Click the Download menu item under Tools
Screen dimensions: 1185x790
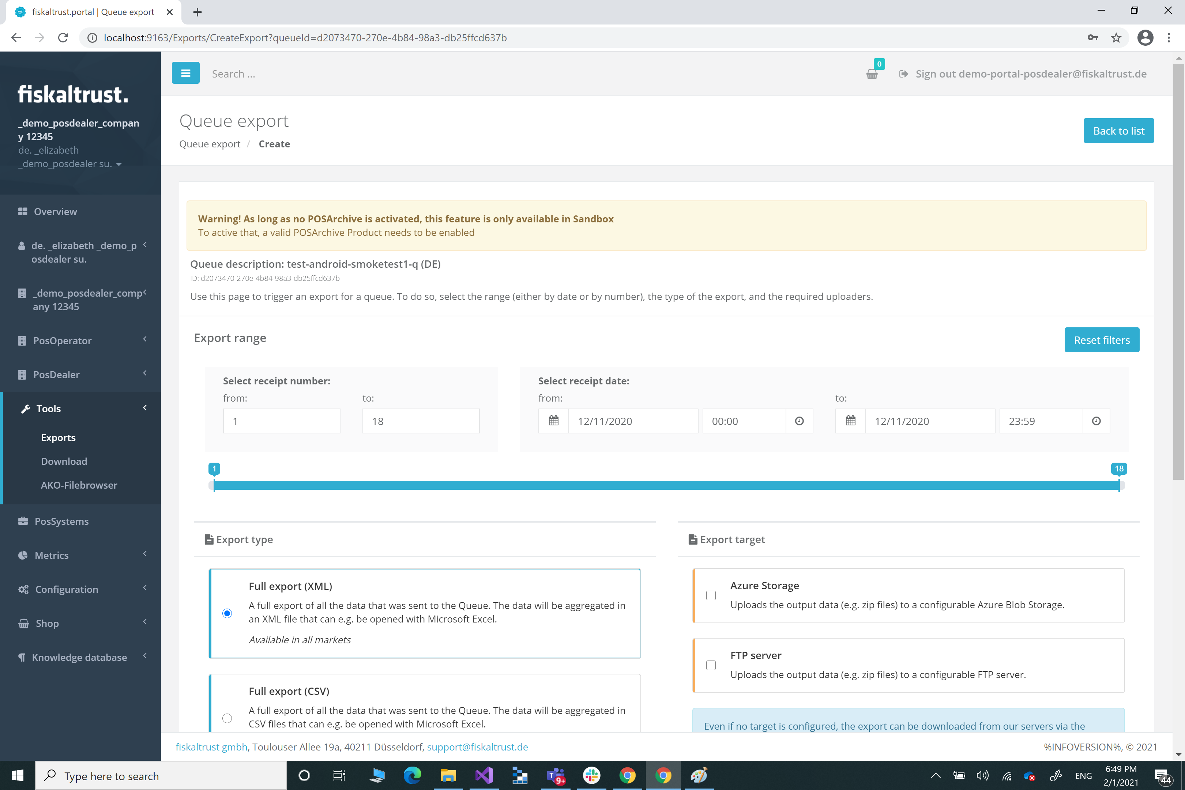click(x=64, y=460)
